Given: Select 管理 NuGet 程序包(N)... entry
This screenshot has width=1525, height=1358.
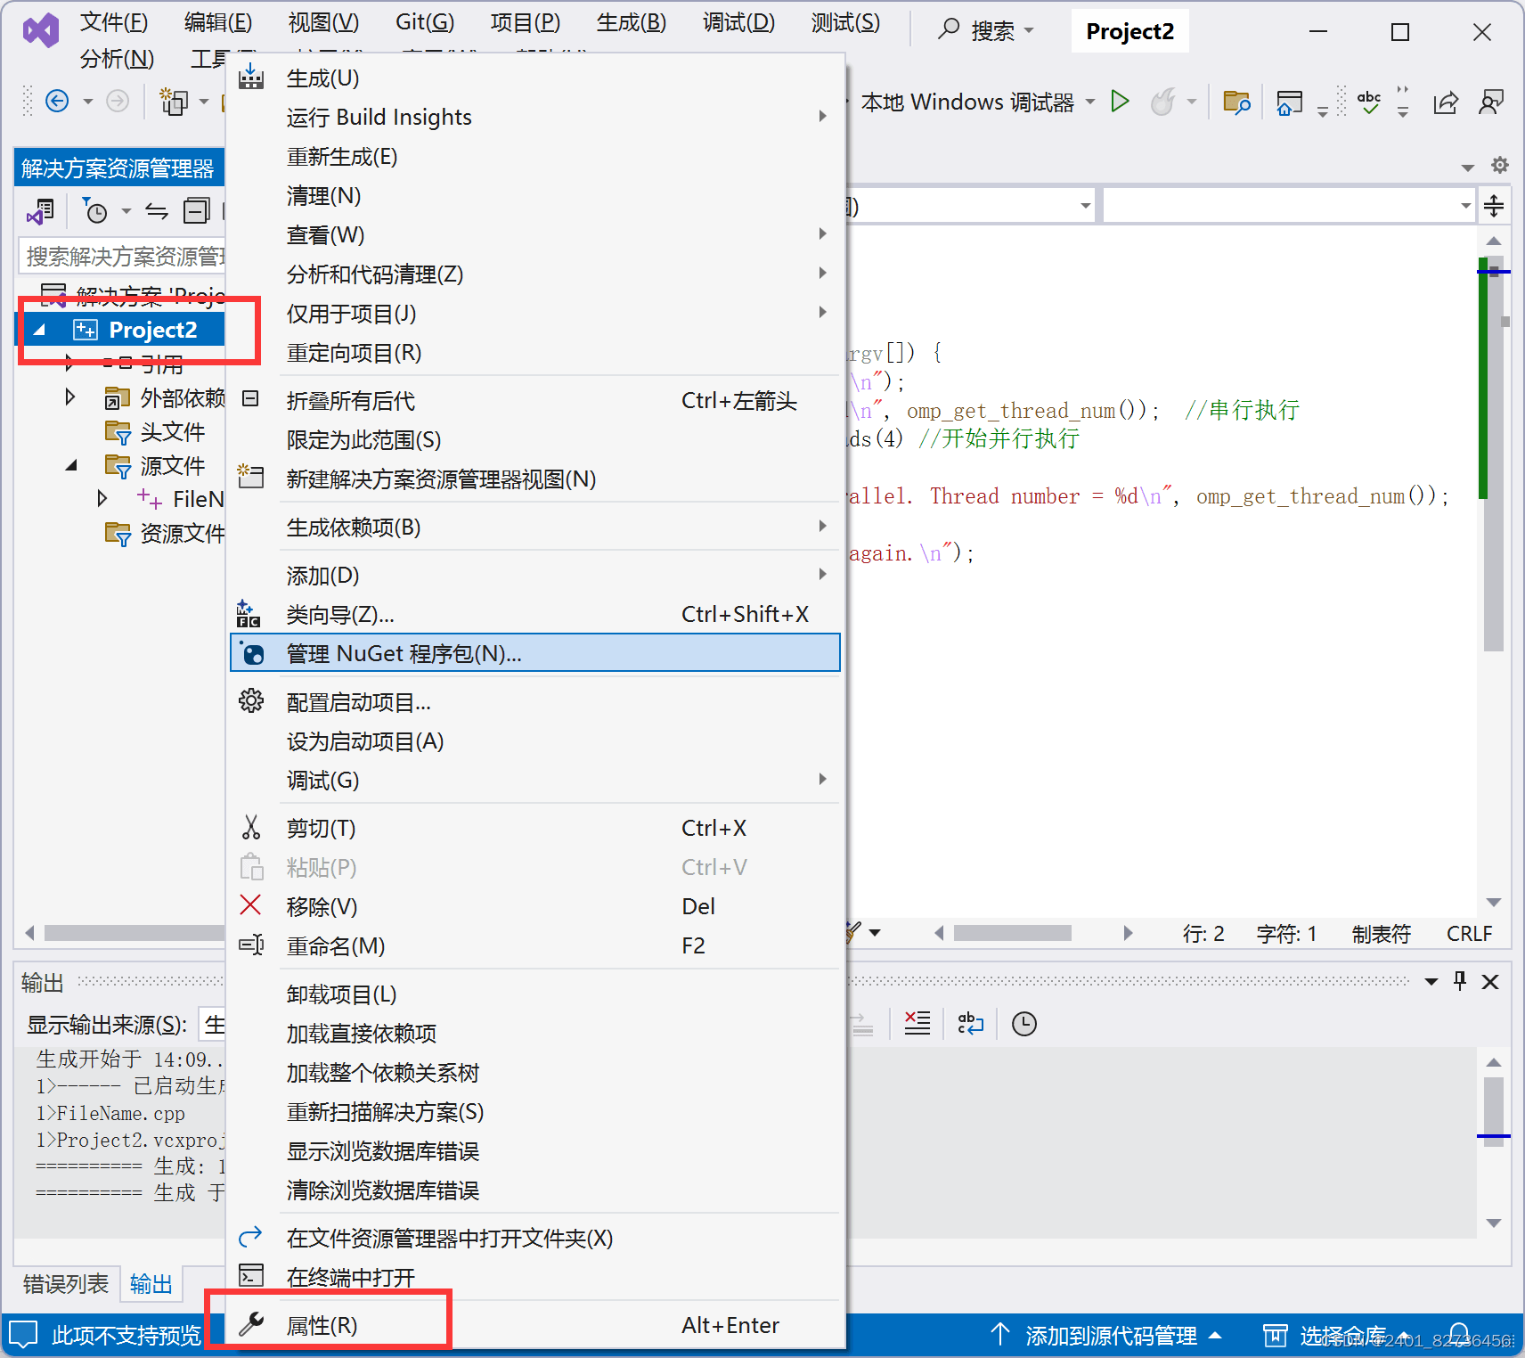Looking at the screenshot, I should tap(535, 653).
